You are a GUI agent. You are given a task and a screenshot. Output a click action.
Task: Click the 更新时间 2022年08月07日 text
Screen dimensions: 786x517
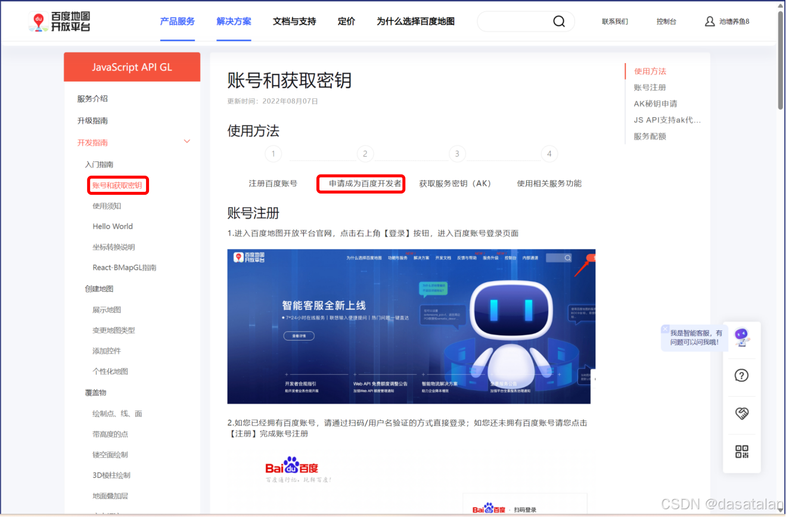(273, 101)
